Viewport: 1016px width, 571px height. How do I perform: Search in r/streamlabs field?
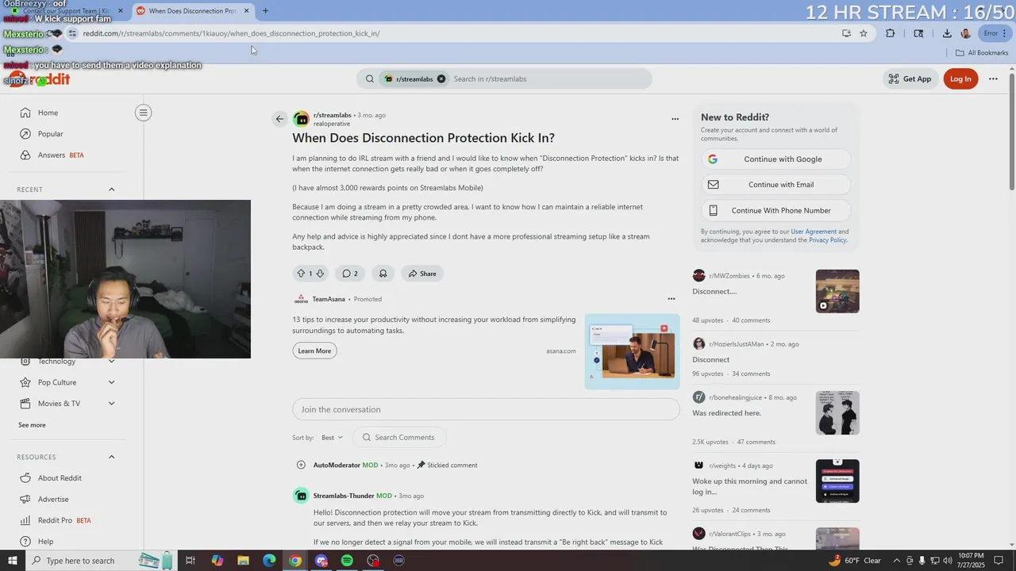549,79
